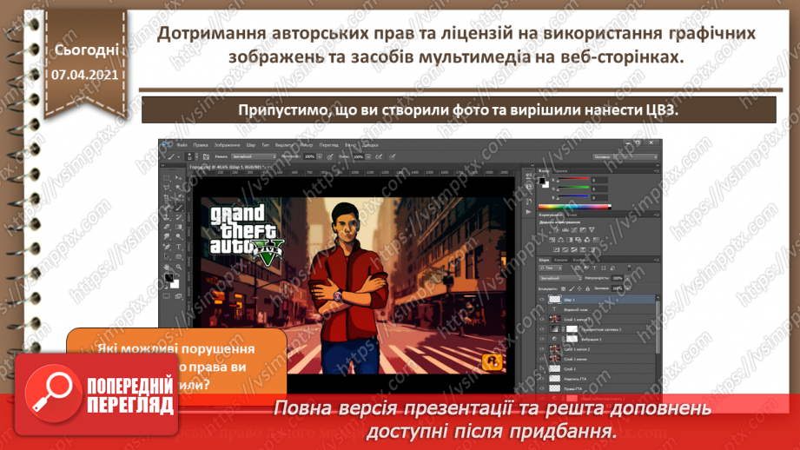This screenshot has height=450, width=800.
Task: Click the R value input field
Action: pos(599,180)
